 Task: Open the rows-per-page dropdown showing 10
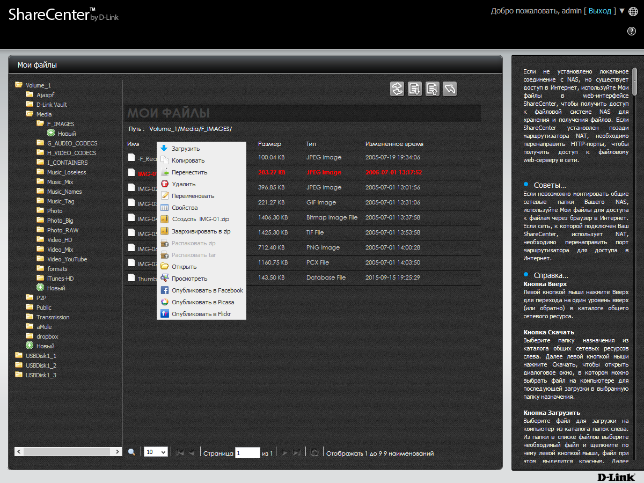[156, 452]
